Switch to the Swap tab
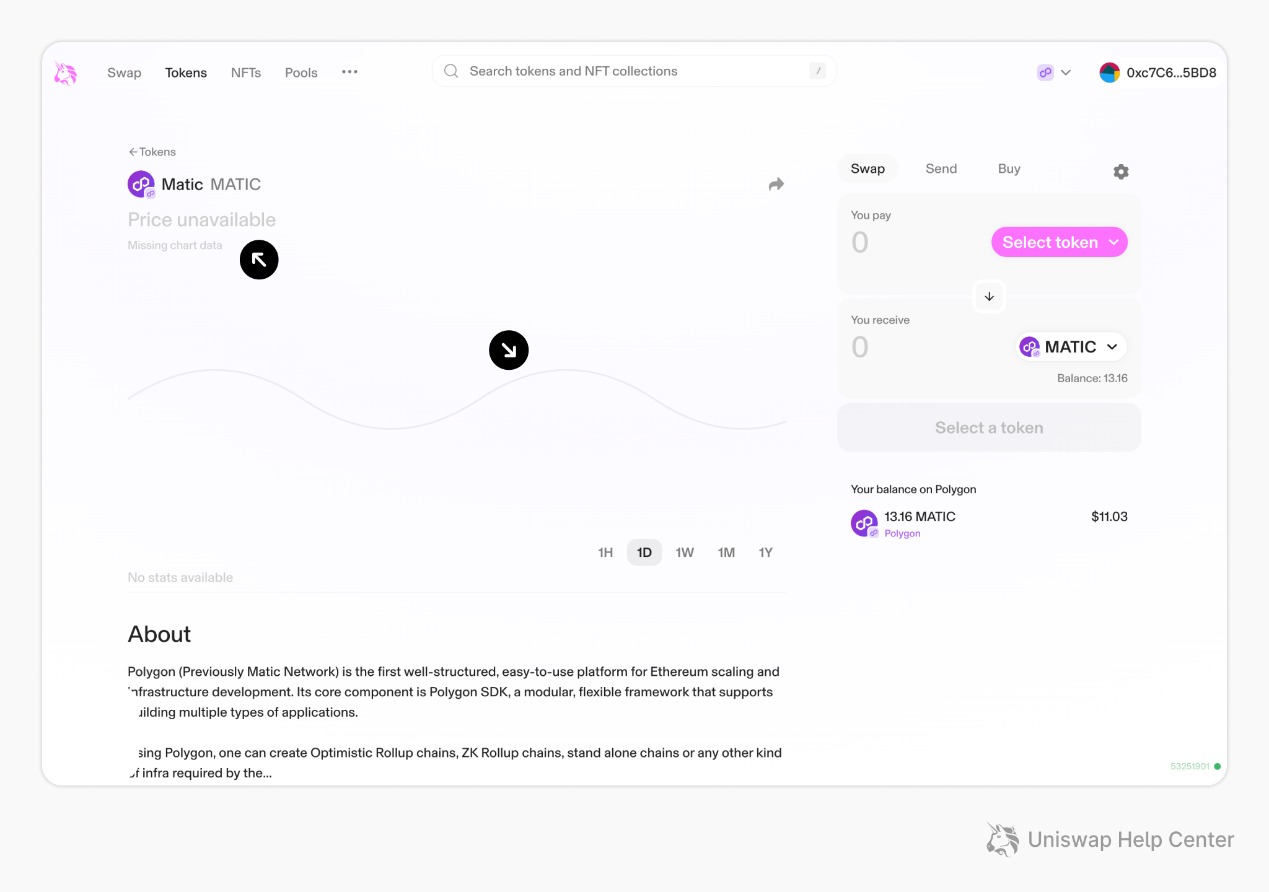This screenshot has height=892, width=1269. click(x=867, y=168)
